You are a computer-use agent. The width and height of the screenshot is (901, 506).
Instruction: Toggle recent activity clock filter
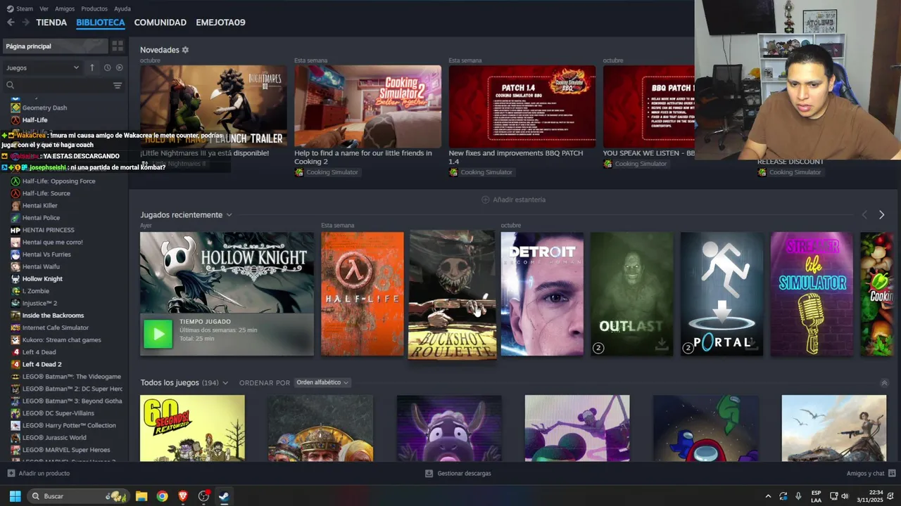(107, 67)
